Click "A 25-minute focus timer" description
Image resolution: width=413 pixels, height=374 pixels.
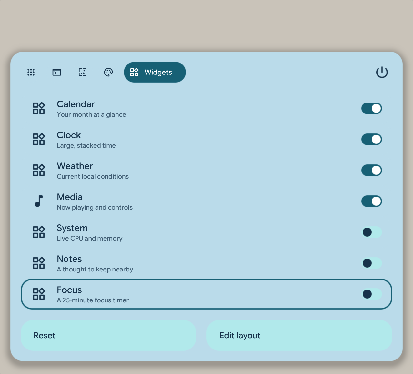point(93,300)
